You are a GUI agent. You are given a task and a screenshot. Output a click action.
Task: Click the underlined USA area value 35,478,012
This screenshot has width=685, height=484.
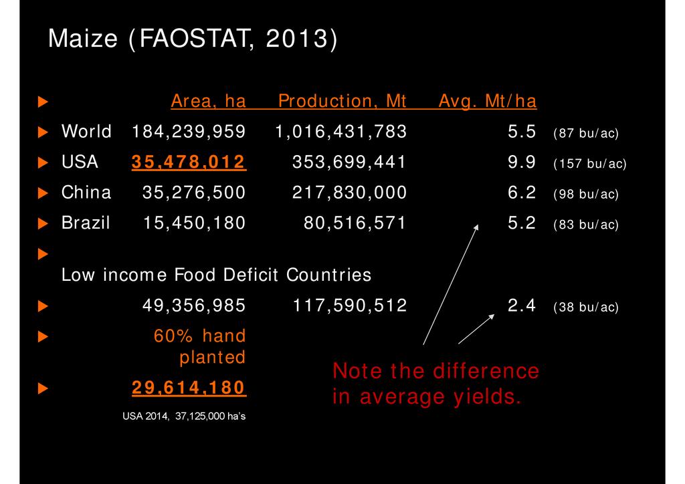(189, 162)
